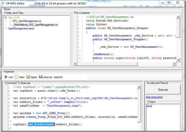
Task: Click the open folder icon
Action: pyautogui.click(x=28, y=77)
